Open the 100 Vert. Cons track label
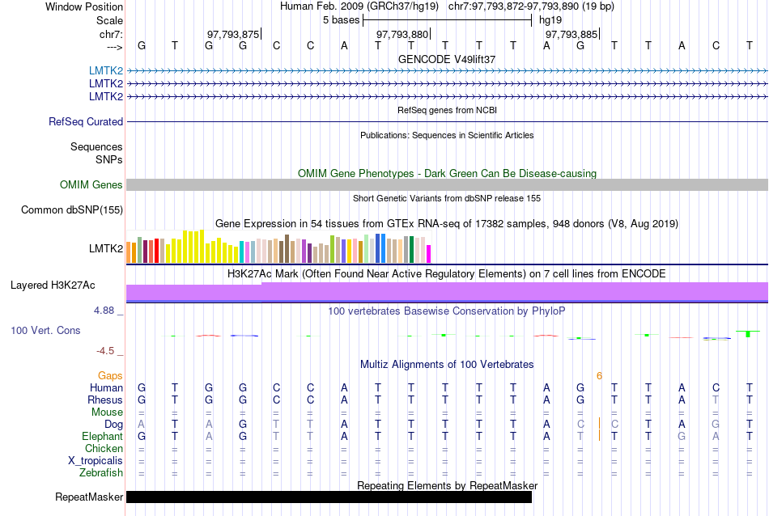Viewport: 769px width, 516px height. tap(45, 330)
